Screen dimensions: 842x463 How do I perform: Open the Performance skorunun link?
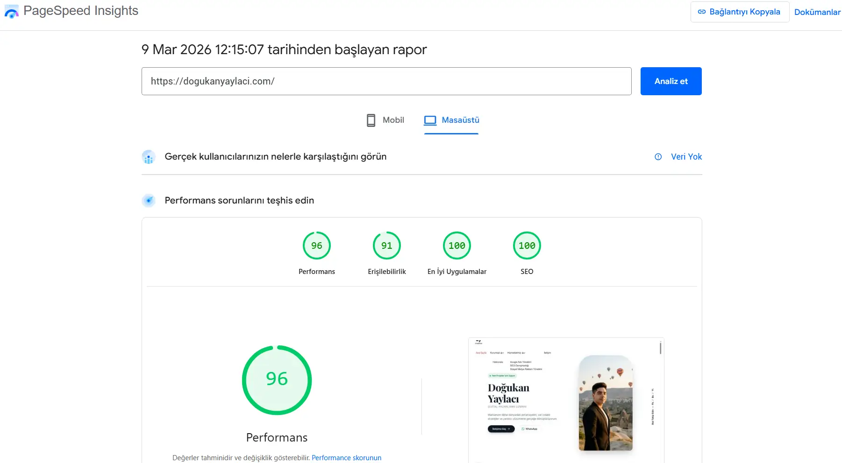click(346, 458)
